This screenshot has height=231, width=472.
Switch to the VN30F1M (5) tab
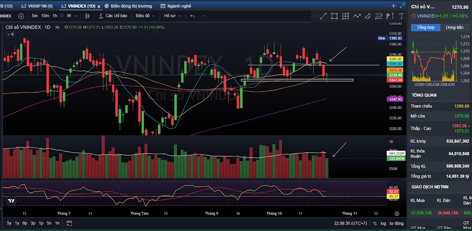coord(37,6)
